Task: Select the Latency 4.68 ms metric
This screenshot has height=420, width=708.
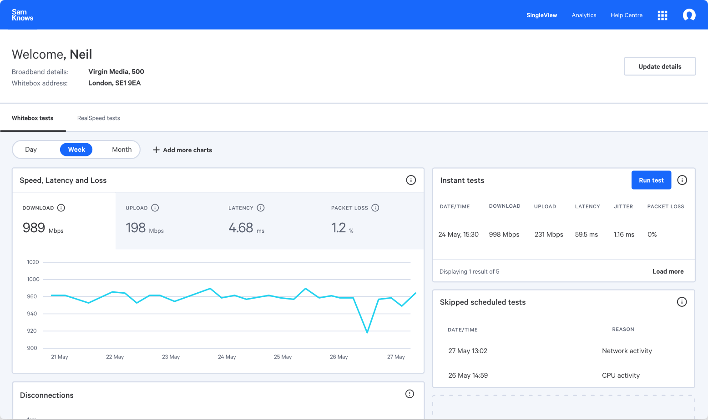Action: coord(270,220)
